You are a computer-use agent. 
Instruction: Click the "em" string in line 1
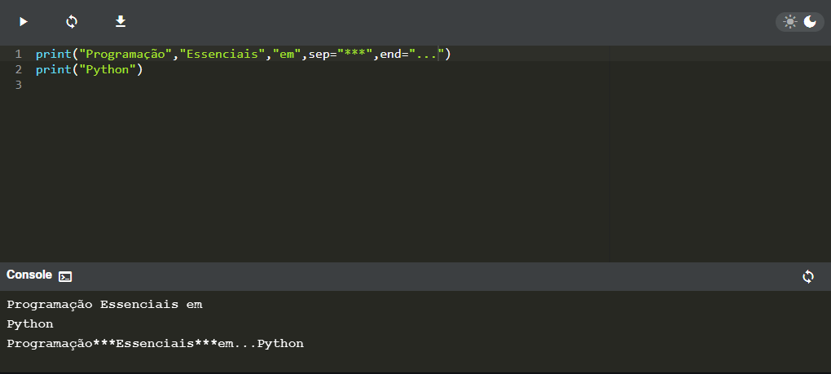pos(287,54)
